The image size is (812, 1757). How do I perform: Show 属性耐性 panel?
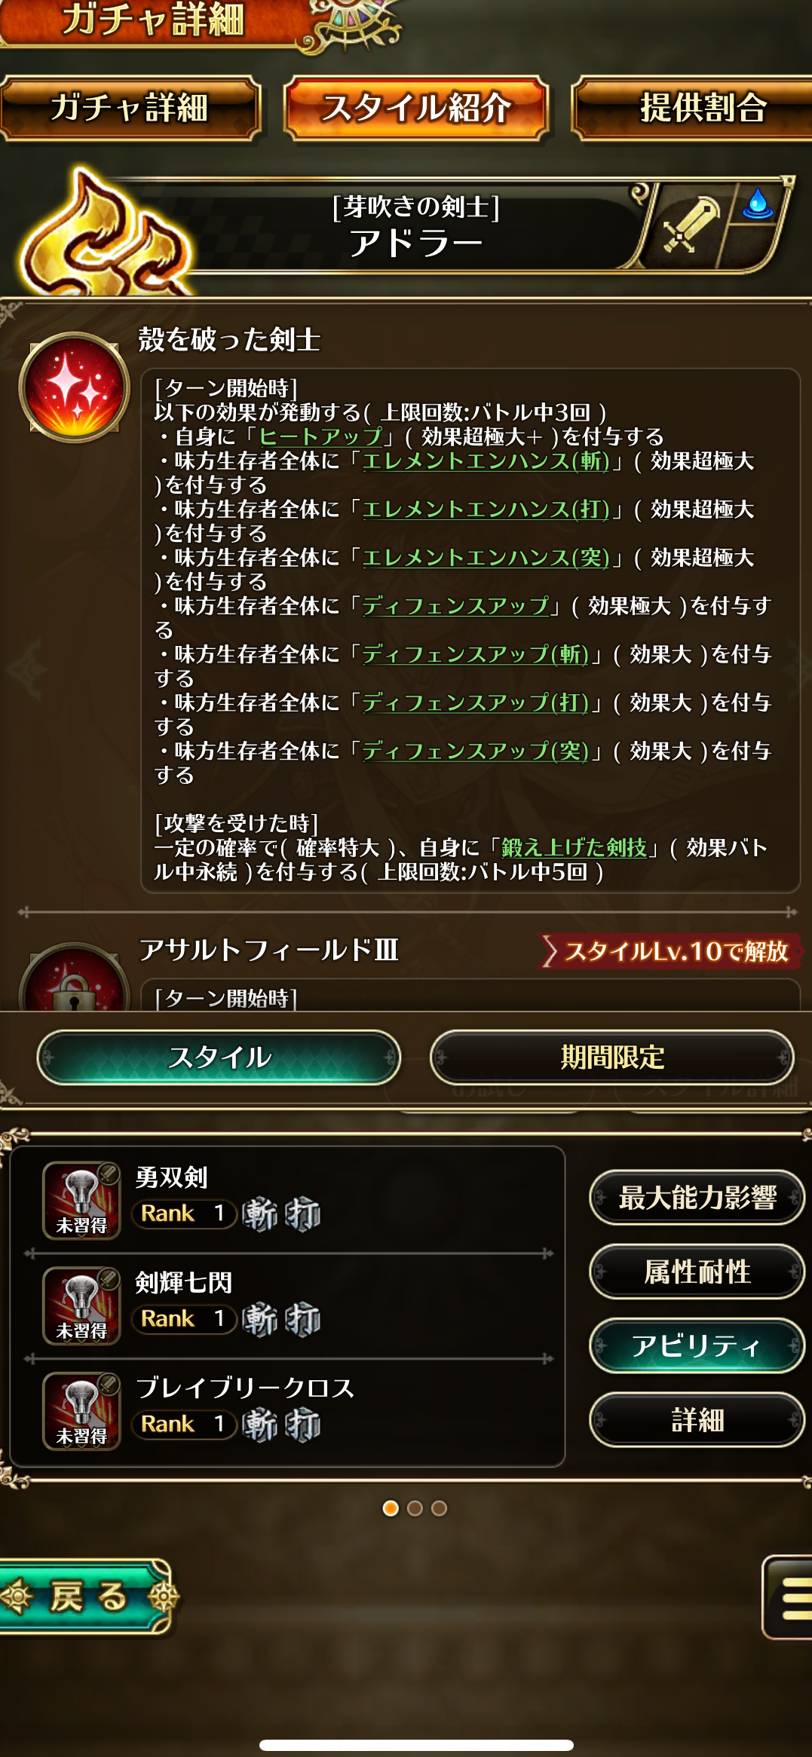click(x=697, y=1272)
